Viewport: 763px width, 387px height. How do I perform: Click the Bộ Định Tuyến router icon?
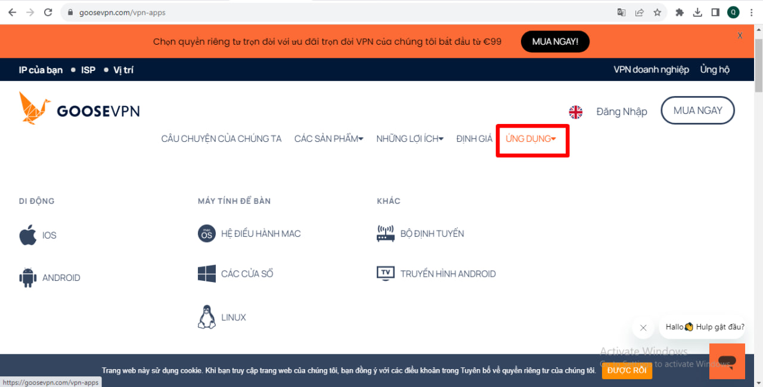point(386,233)
